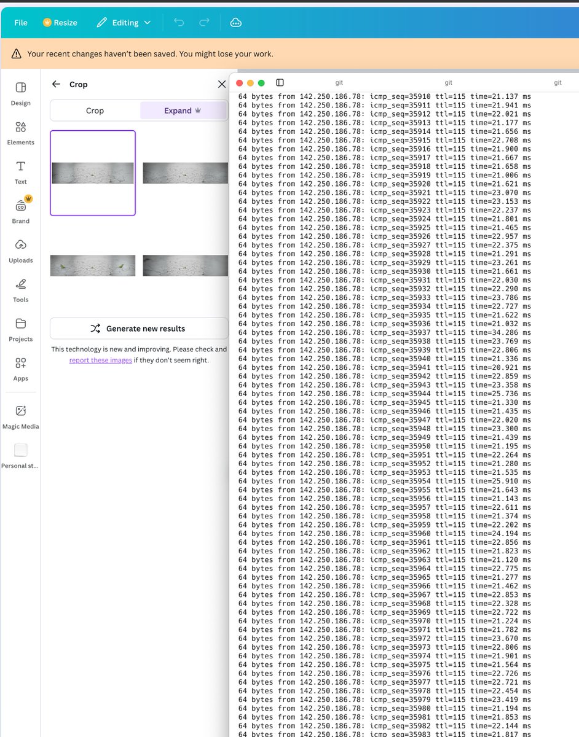
Task: Go back from the Crop panel
Action: [x=57, y=84]
